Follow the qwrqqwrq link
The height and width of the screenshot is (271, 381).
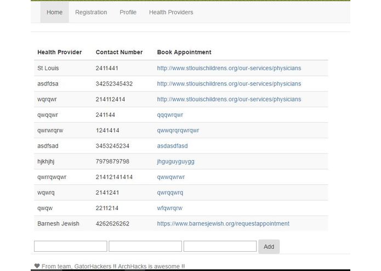click(x=170, y=193)
